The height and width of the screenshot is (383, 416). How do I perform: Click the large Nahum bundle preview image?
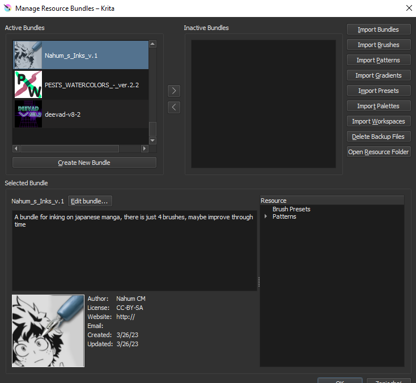click(48, 331)
